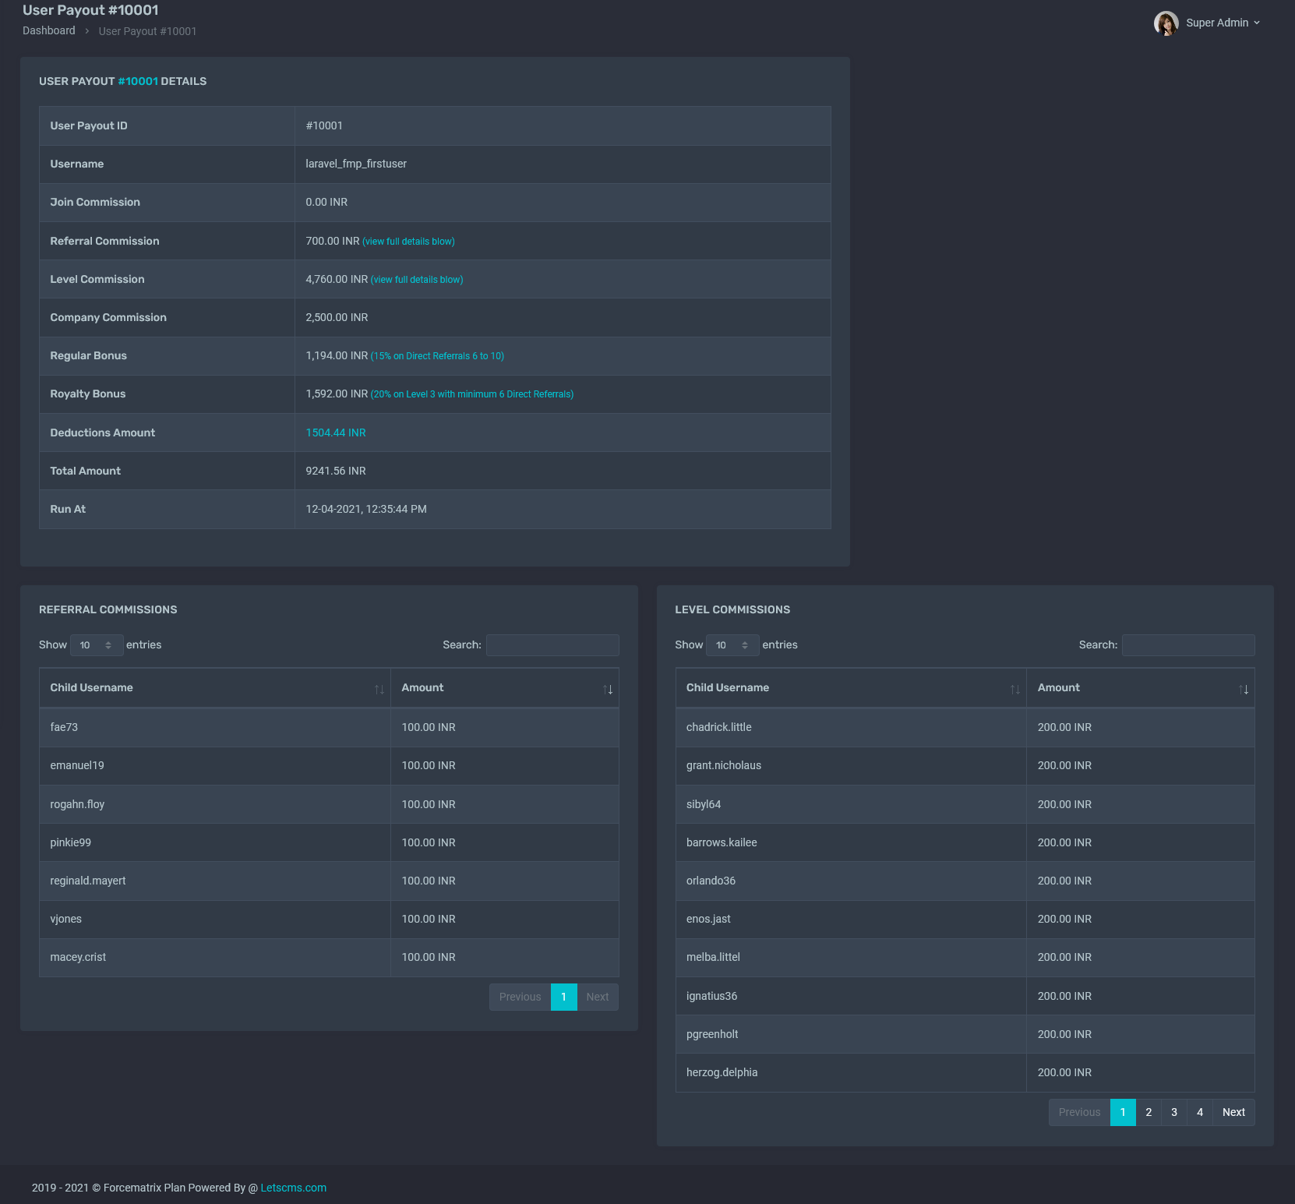Sort Referral Commissions by Amount column
1295x1204 pixels.
(x=504, y=688)
